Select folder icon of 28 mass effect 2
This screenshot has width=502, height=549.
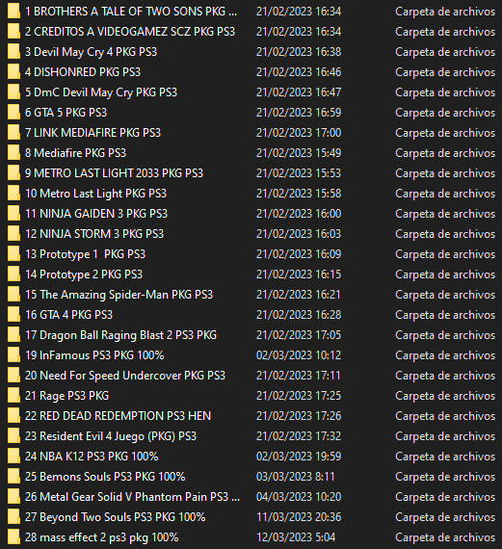point(13,537)
